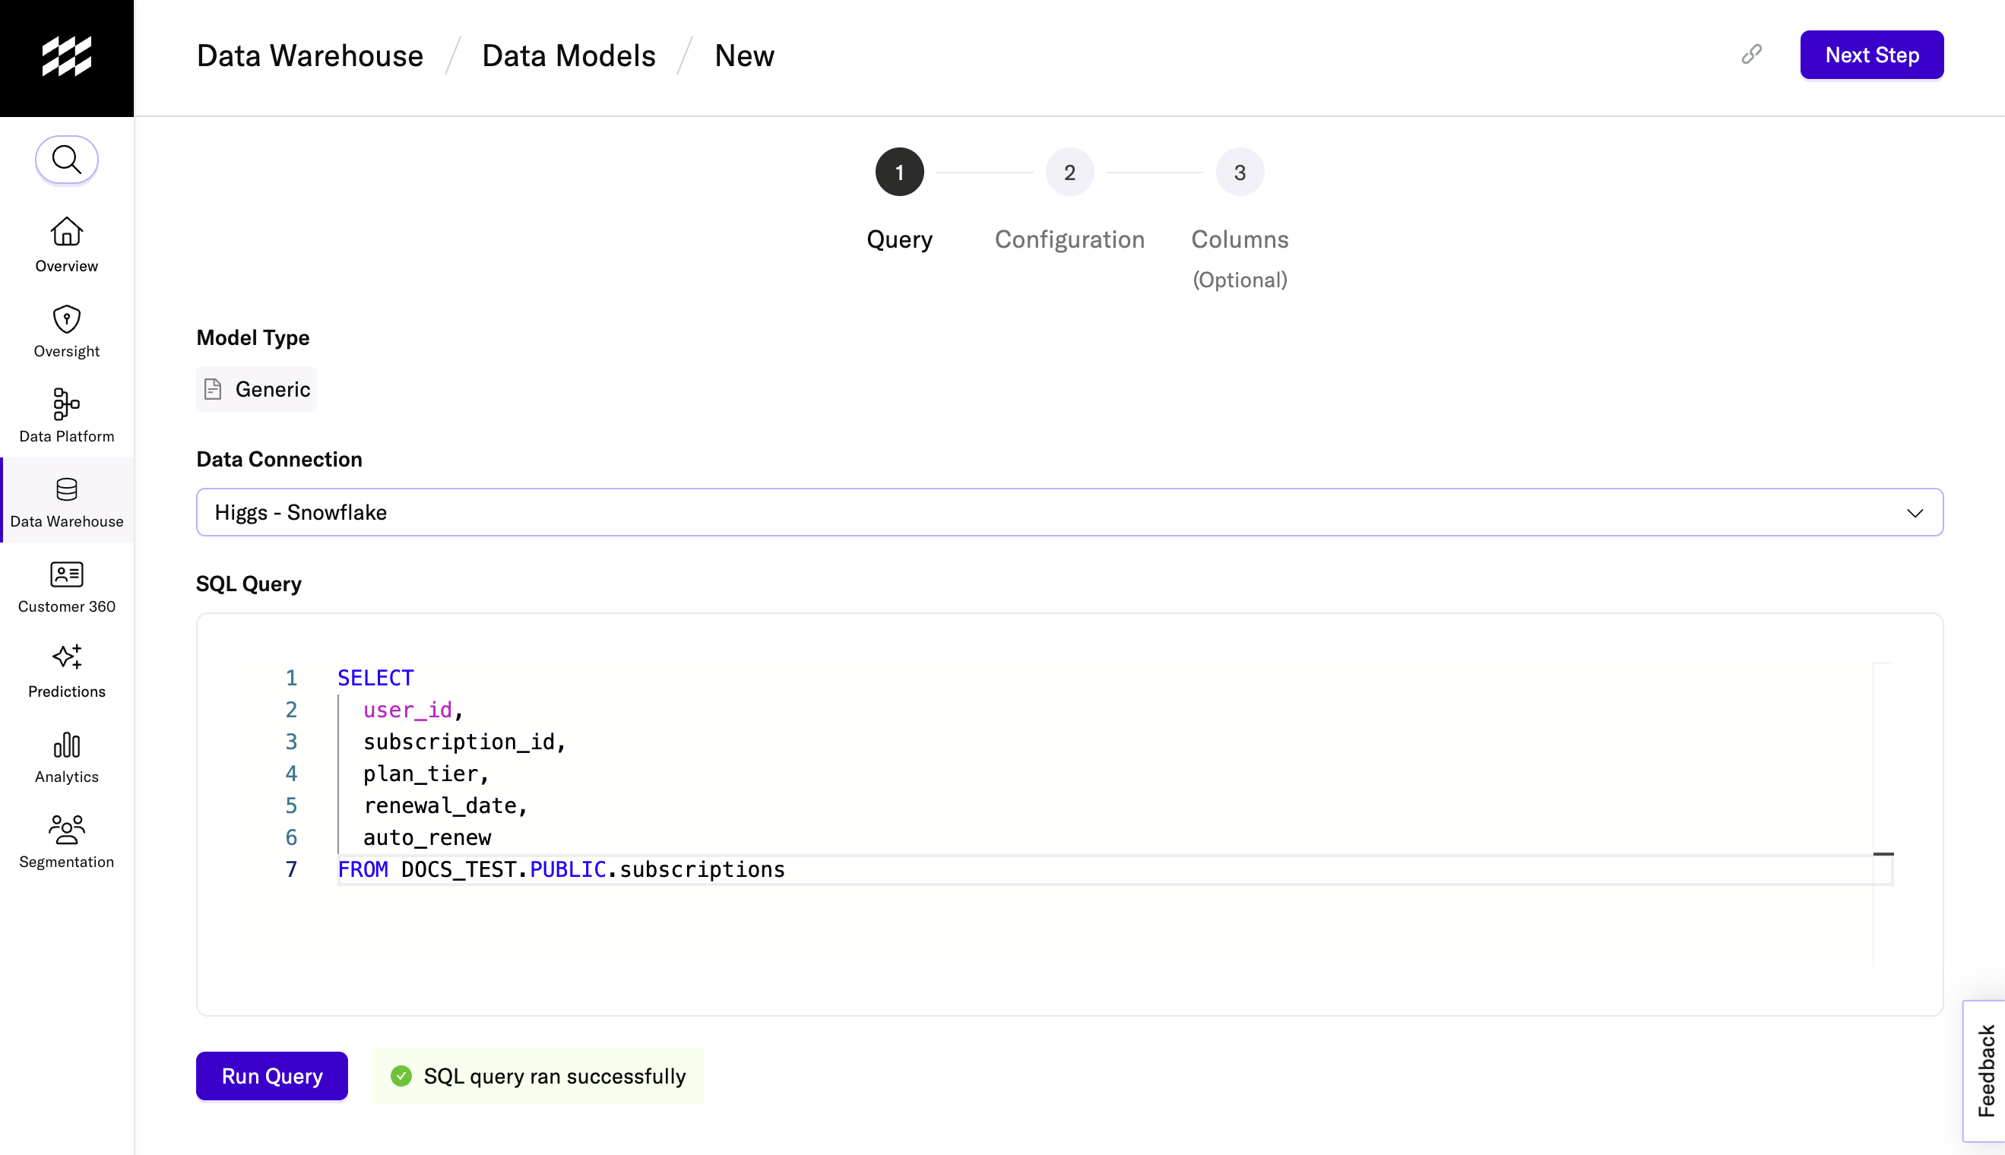Image resolution: width=2005 pixels, height=1155 pixels.
Task: Click the Next Step button
Action: coord(1871,55)
